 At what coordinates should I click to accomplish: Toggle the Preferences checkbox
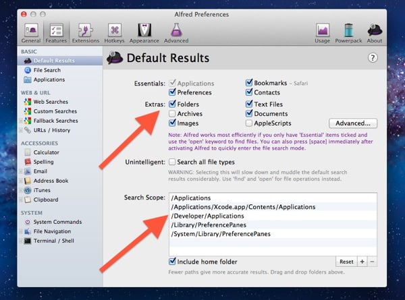click(x=172, y=92)
